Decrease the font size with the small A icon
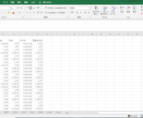The height and width of the screenshot is (118, 143). click(21, 8)
